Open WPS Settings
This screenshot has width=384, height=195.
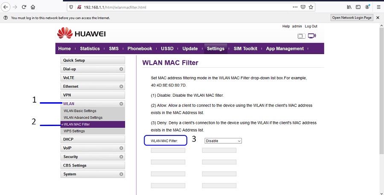74,131
